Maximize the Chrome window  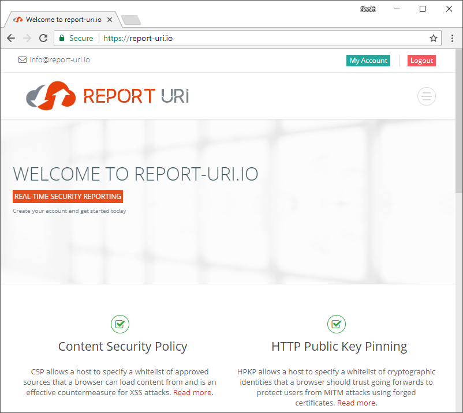(x=423, y=9)
